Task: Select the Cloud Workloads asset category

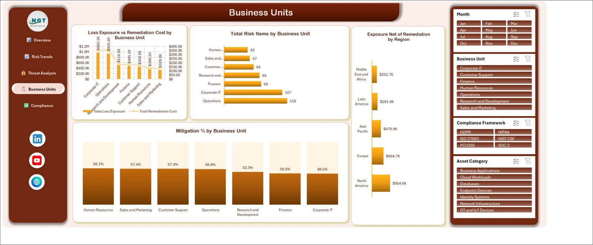Action: coord(494,177)
